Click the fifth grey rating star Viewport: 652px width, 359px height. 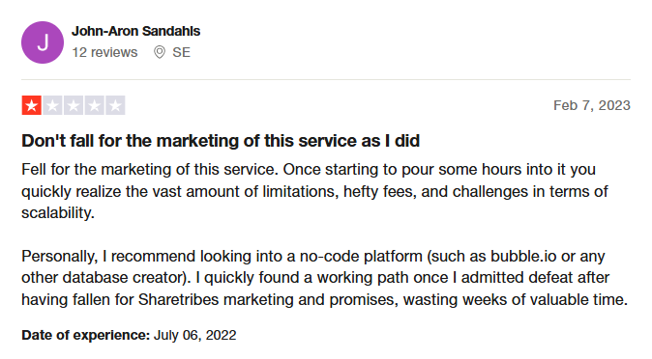tap(115, 105)
